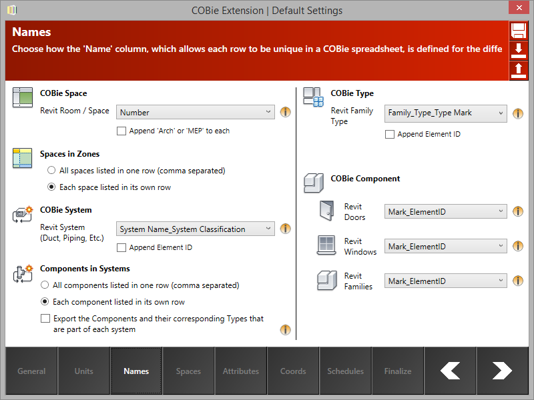Click the import settings down-arrow icon

[519, 50]
